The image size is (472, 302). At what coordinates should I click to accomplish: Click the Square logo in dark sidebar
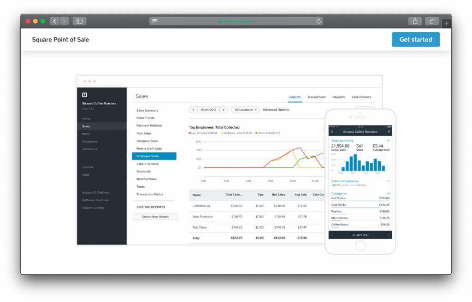(x=85, y=95)
